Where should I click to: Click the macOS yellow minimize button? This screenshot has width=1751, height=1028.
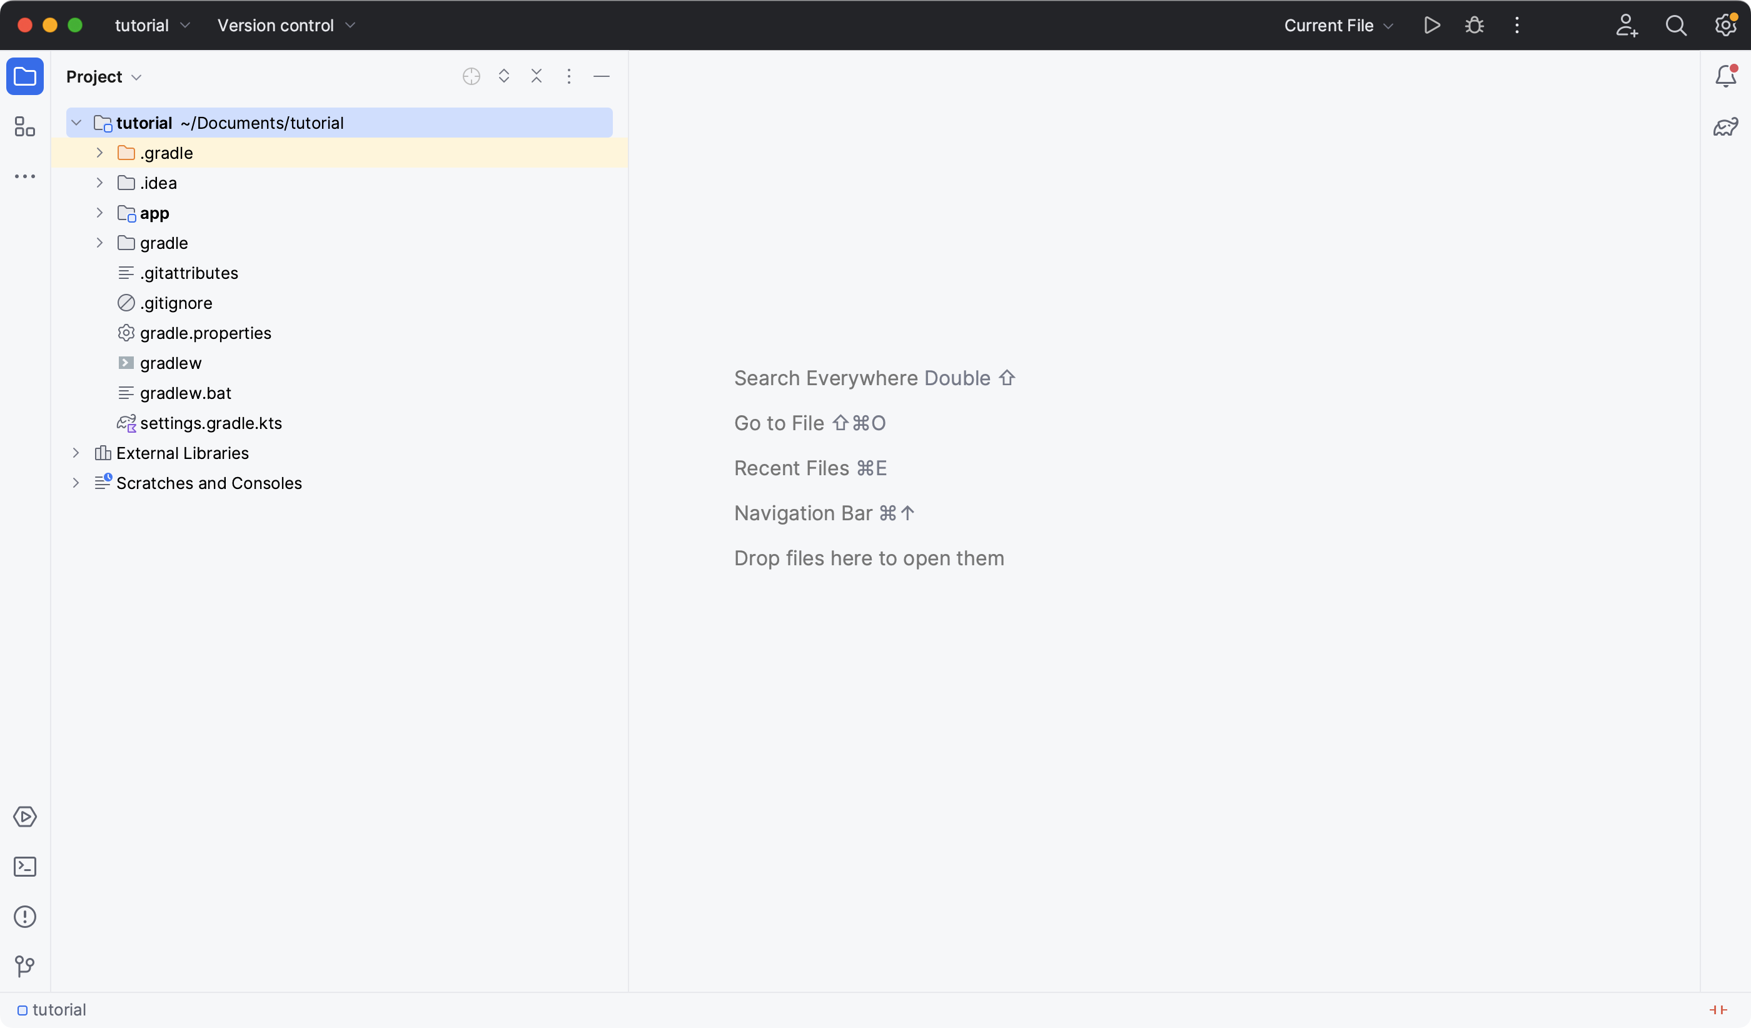point(50,26)
